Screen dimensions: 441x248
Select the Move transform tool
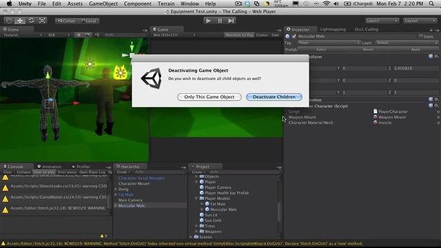pos(20,21)
